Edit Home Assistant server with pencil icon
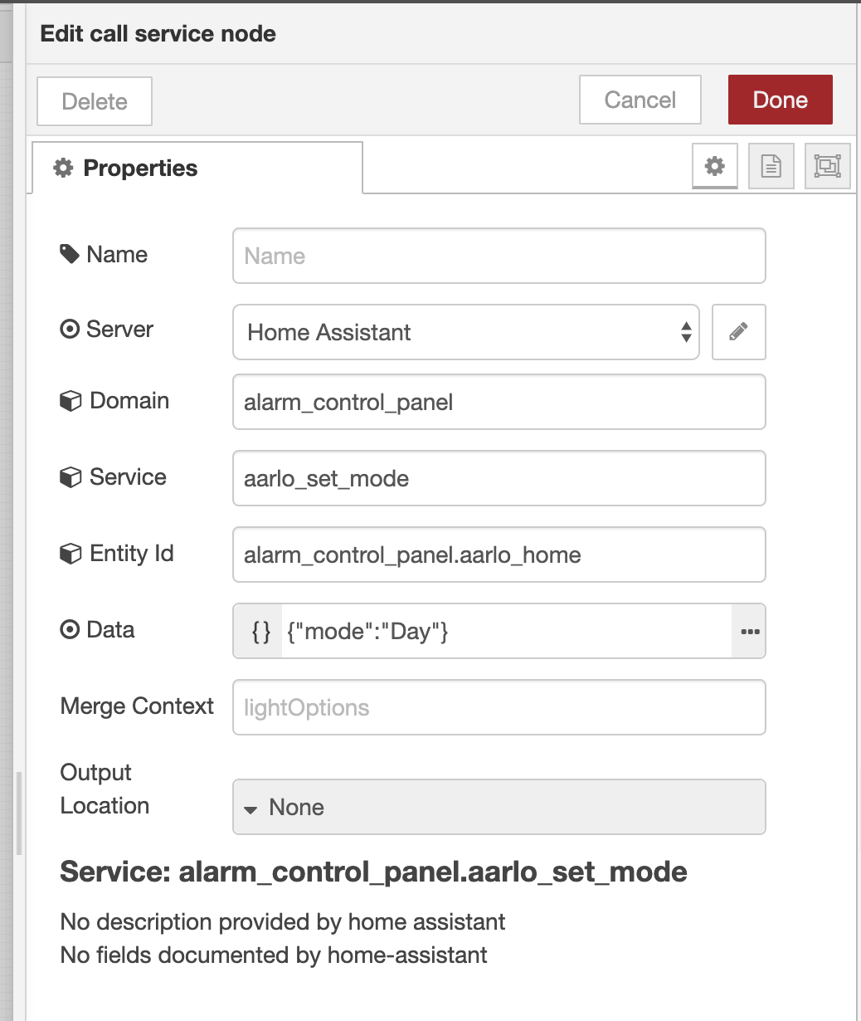Screen dimensions: 861x1021 738,332
